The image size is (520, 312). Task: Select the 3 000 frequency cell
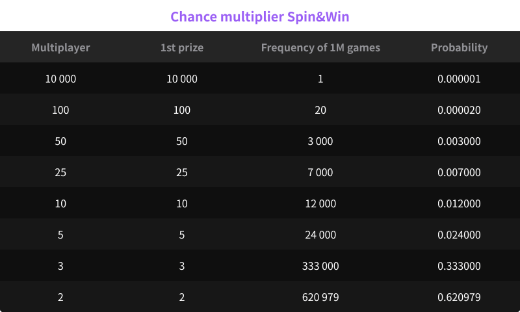coord(320,141)
